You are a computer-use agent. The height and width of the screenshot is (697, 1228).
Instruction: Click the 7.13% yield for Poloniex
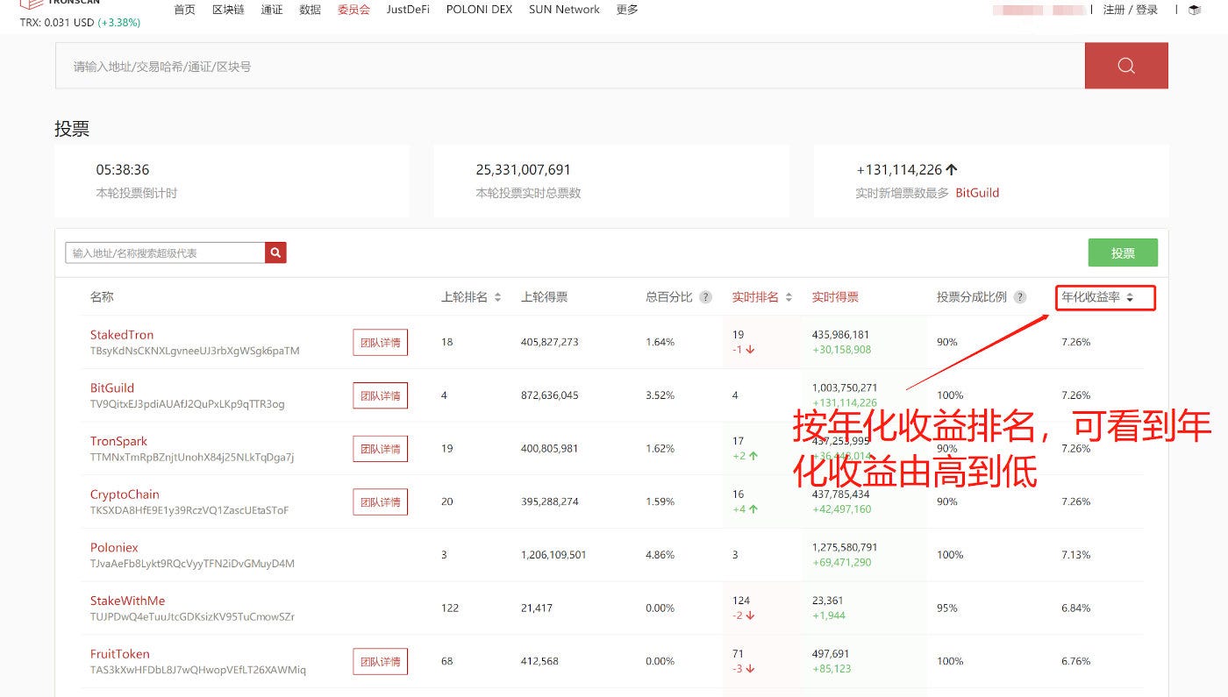1075,555
